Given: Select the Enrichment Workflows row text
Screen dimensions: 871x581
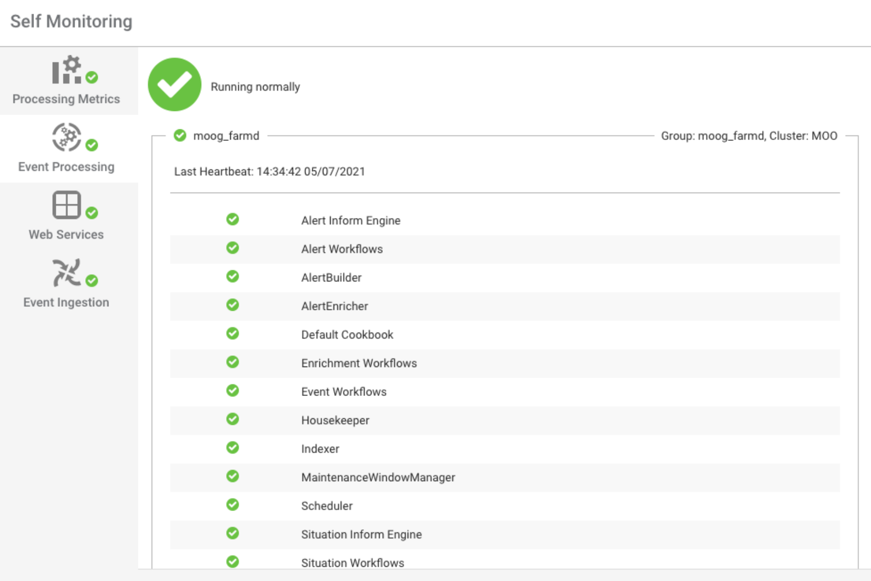Looking at the screenshot, I should click(359, 363).
